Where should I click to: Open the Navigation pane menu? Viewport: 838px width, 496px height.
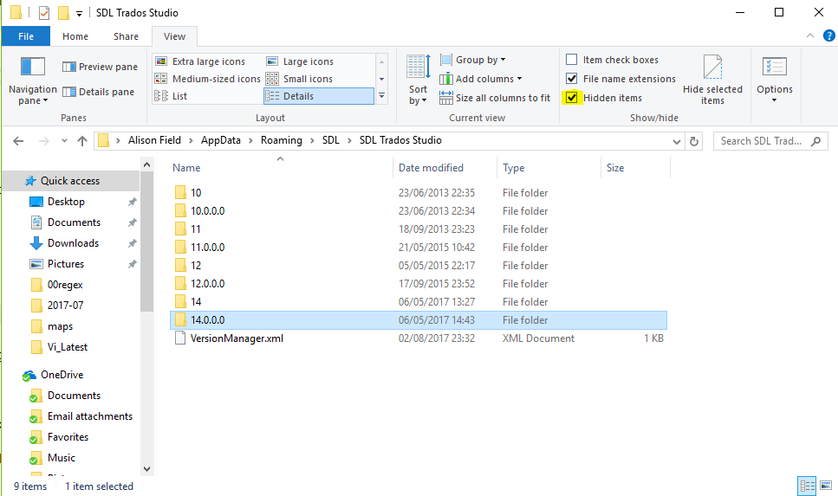[33, 81]
